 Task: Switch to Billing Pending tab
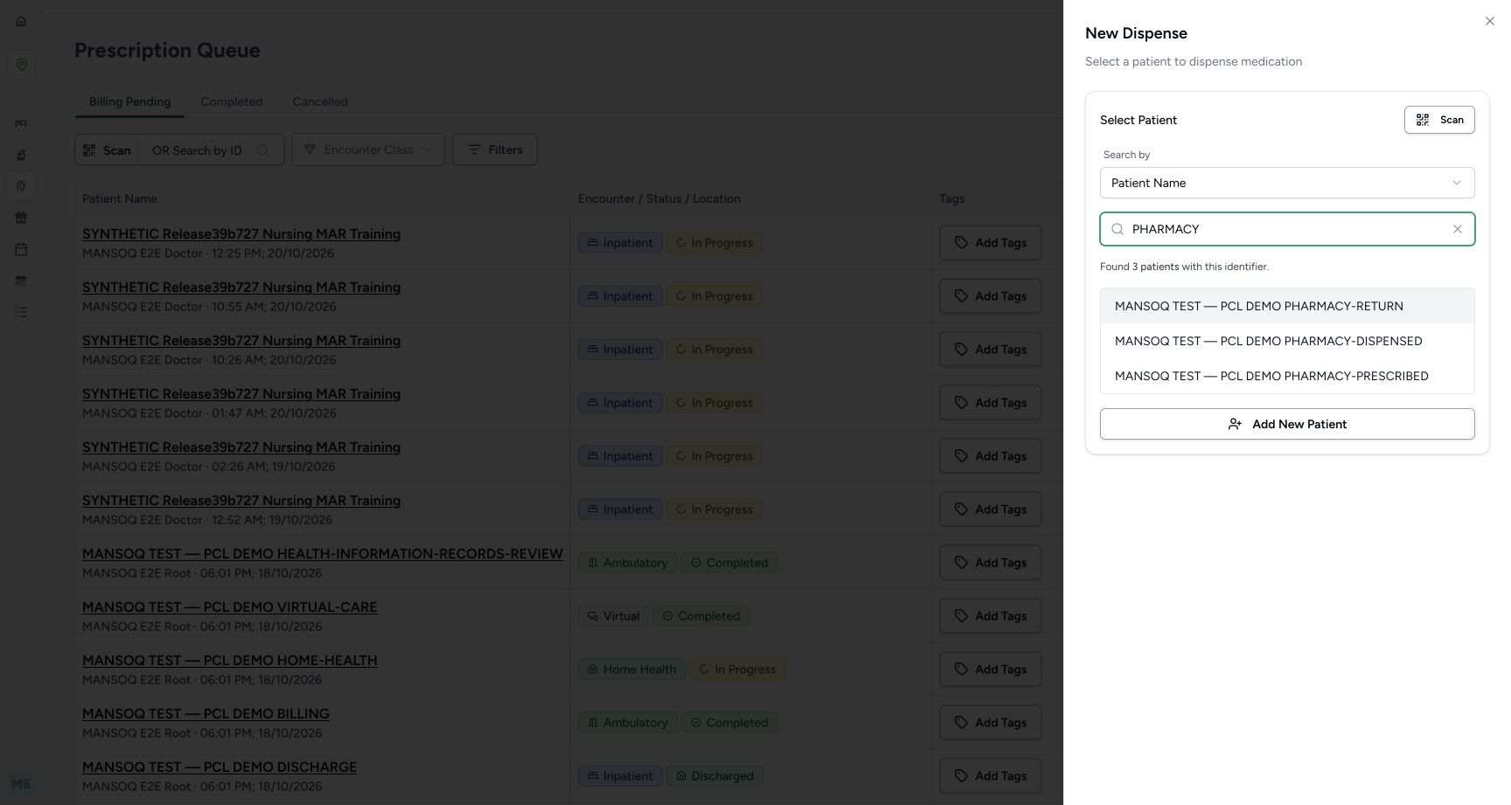pos(129,101)
